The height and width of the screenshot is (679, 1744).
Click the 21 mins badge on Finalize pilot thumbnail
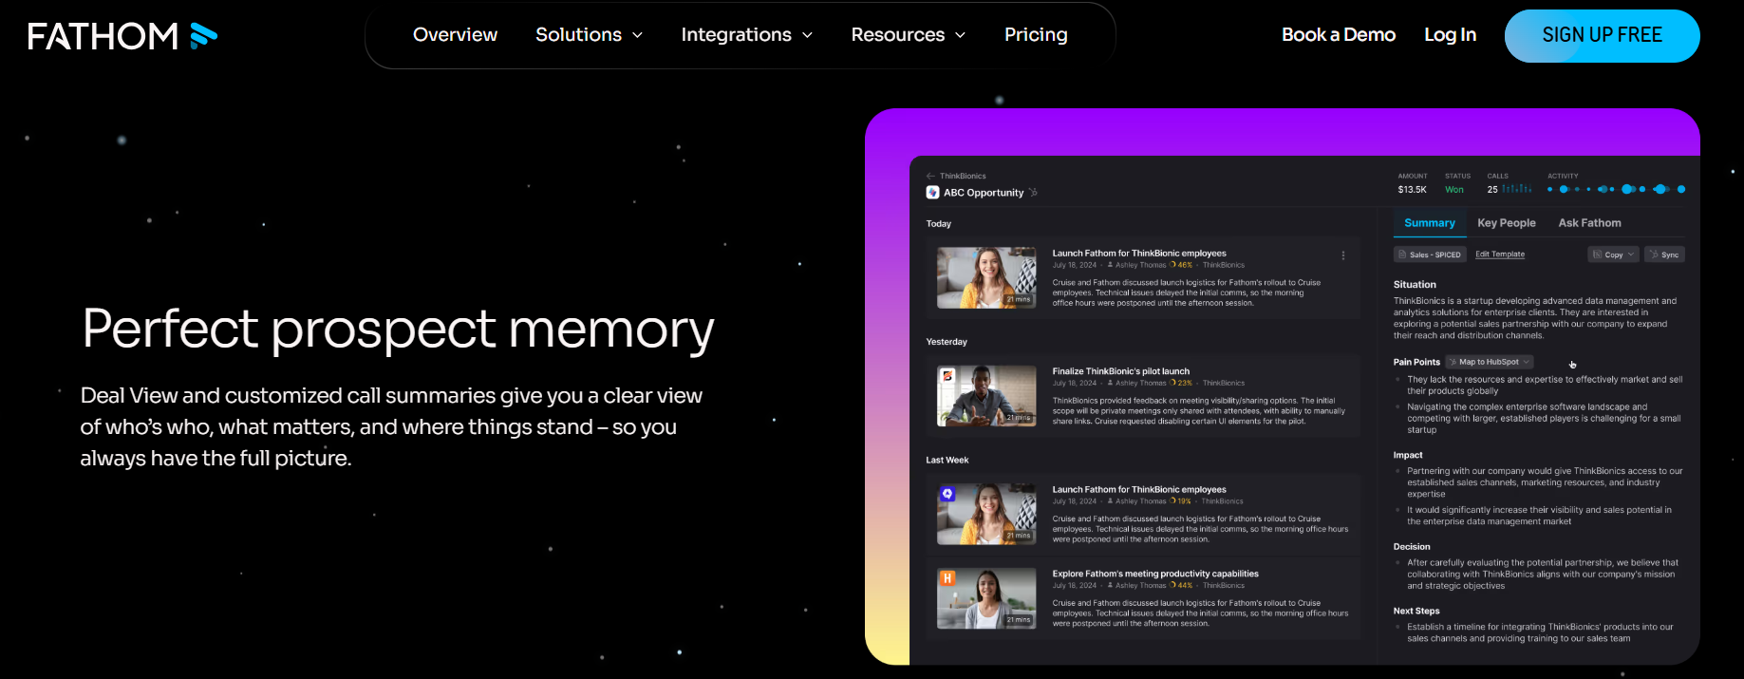(x=1018, y=418)
